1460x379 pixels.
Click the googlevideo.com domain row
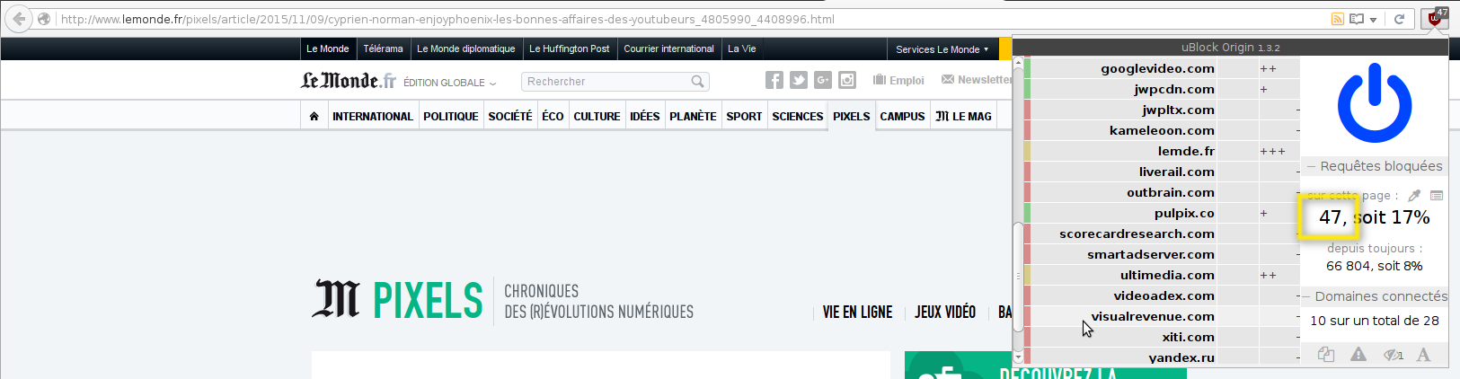pos(1162,68)
